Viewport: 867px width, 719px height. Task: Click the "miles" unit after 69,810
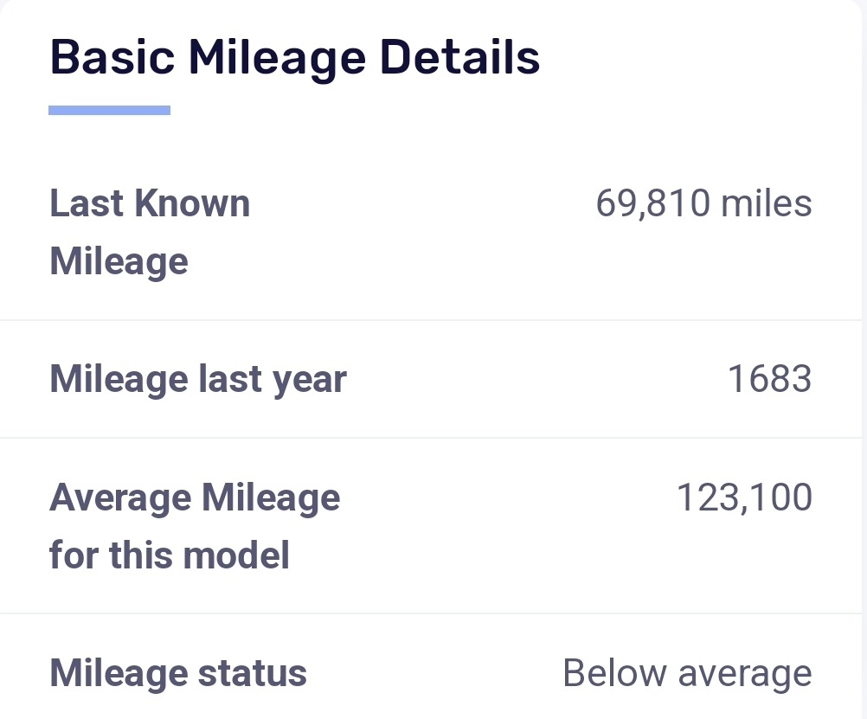[767, 204]
